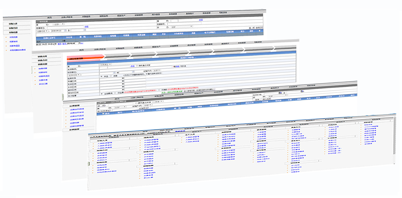Screen dimensions: 402x198
Task: Click the orange bullet beside 结算审核 in purchase sidebar
Action: click(x=6, y=42)
